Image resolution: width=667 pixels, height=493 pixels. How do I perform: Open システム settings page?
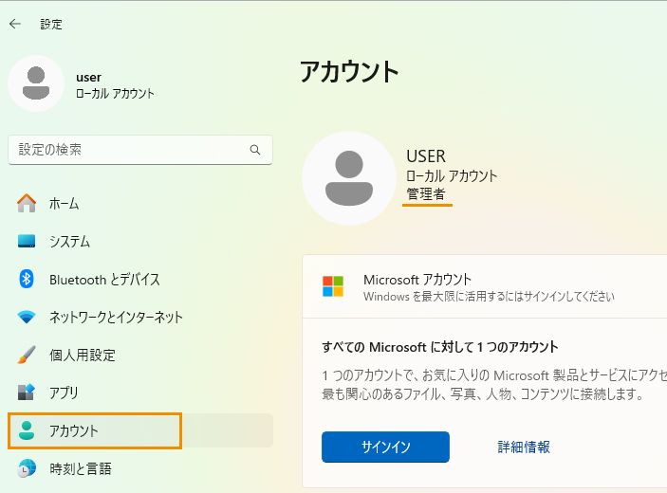pos(140,241)
